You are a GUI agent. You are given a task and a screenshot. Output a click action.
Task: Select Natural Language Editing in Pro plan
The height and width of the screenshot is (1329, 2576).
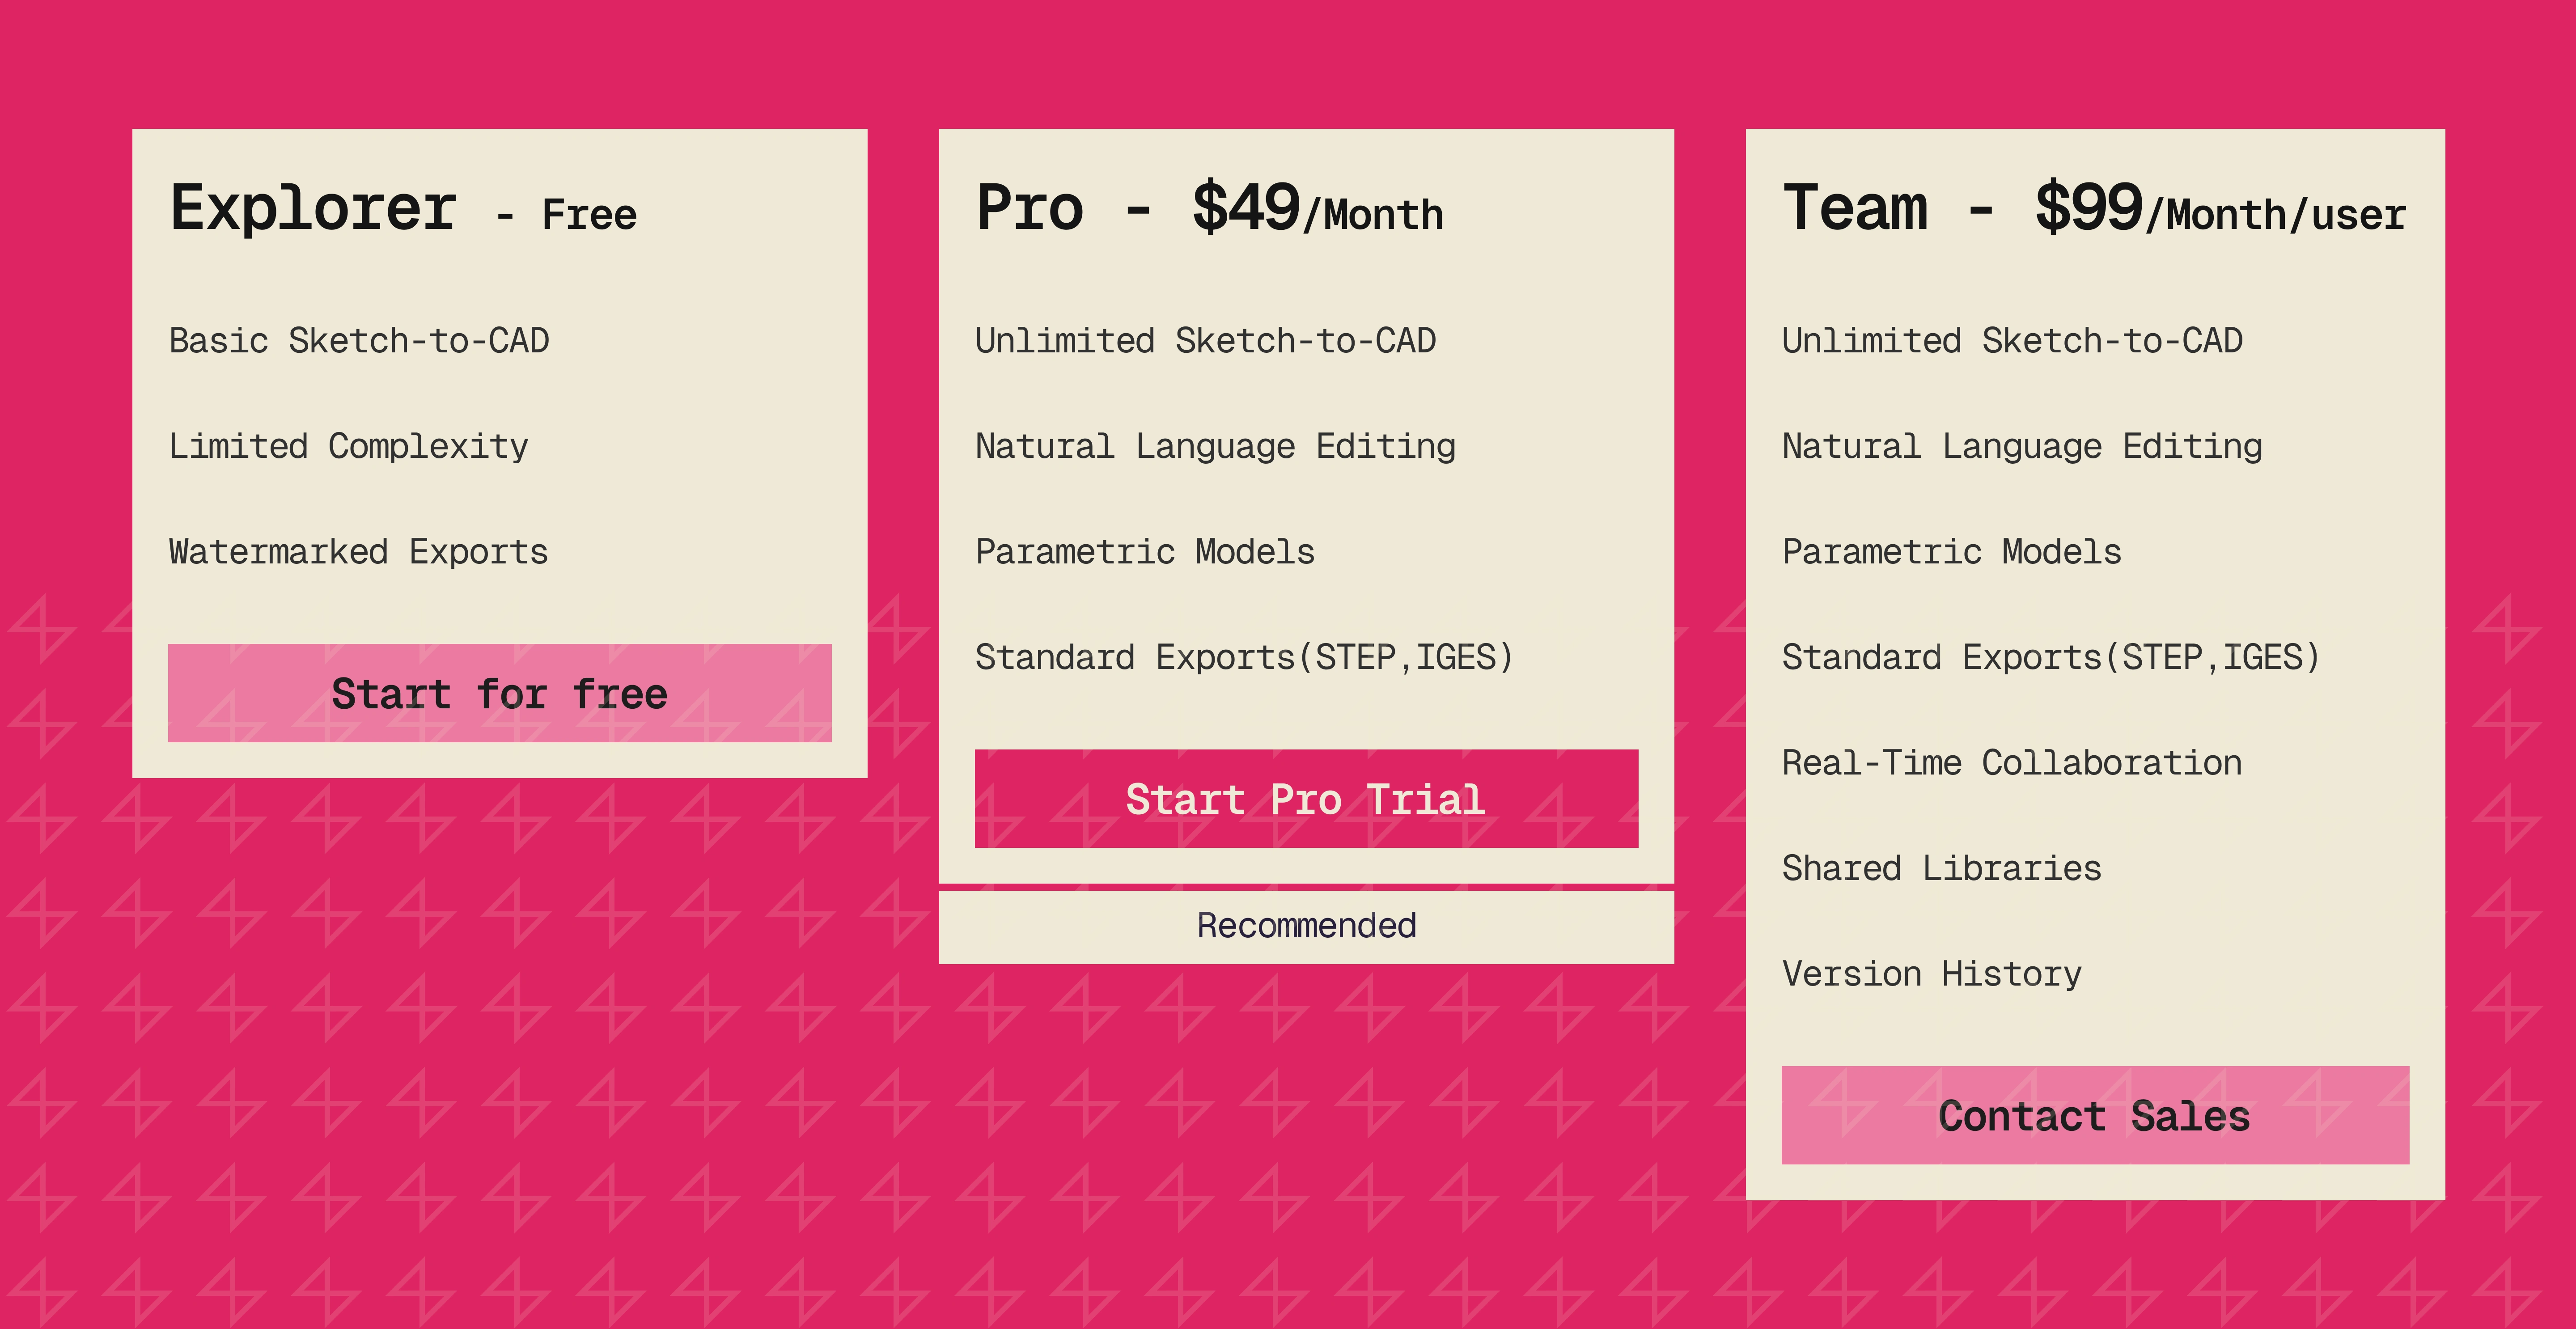(1215, 446)
